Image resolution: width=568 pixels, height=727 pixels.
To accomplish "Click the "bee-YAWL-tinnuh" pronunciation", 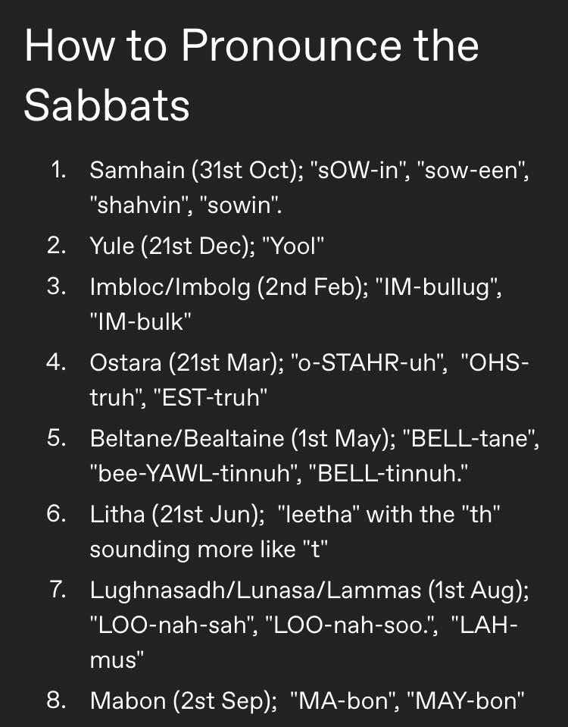I will point(195,473).
